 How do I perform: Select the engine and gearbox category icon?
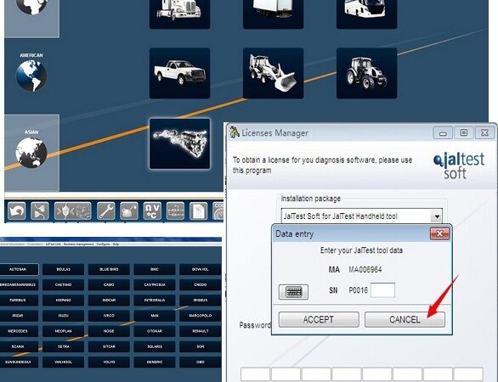coord(179,143)
